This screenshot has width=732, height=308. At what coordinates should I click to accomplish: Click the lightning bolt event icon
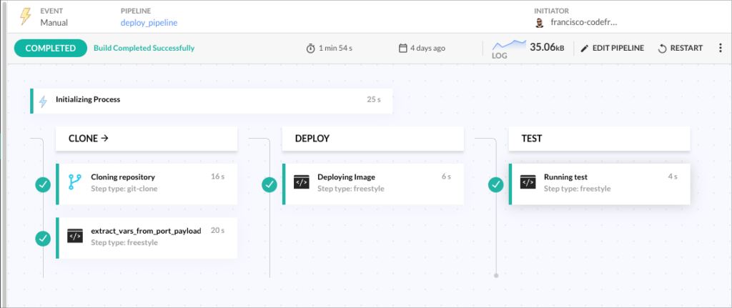tap(25, 16)
